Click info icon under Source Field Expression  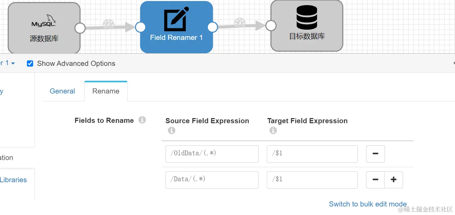[x=172, y=130]
